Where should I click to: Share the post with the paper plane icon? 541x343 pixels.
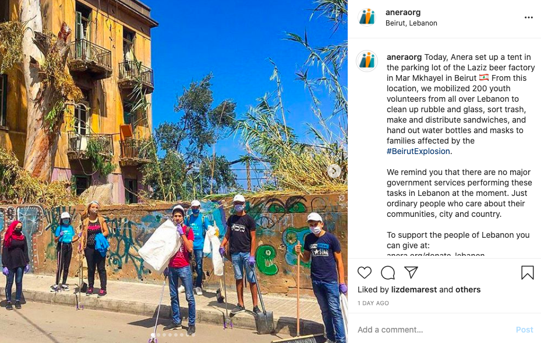(411, 273)
